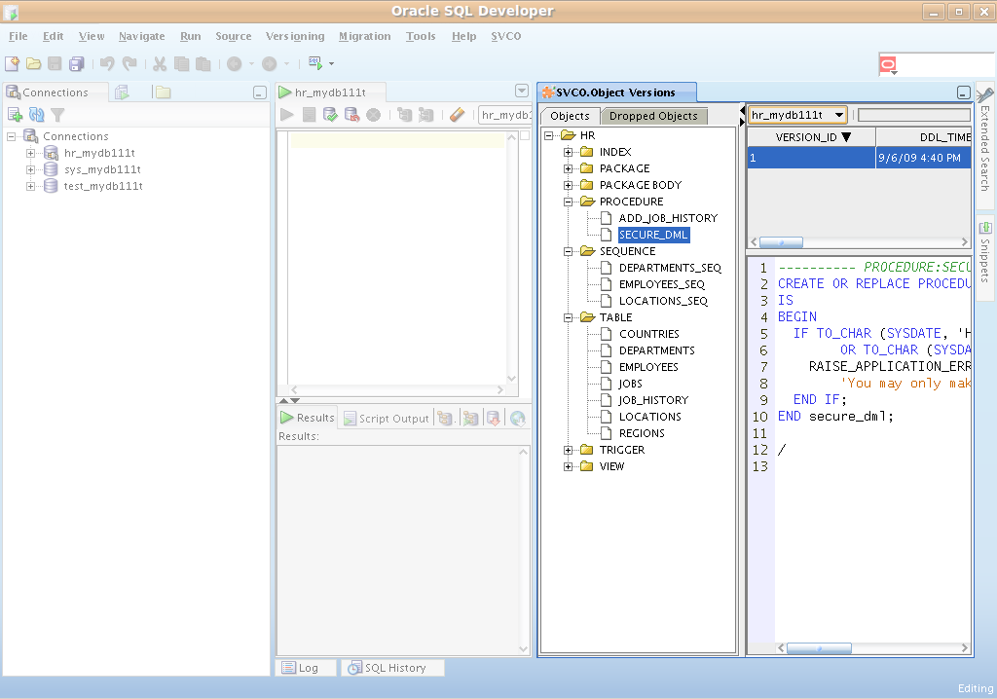This screenshot has width=997, height=699.
Task: Click the New Connection green plus icon
Action: [15, 115]
